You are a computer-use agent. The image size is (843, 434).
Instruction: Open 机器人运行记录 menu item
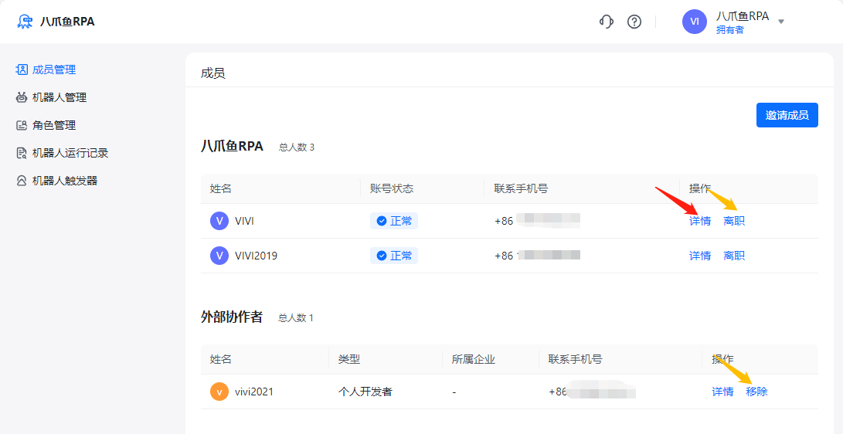coord(70,153)
